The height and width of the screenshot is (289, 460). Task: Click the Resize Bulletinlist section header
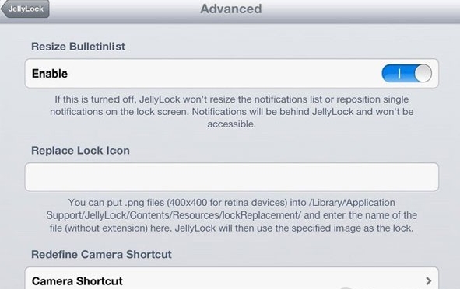(78, 47)
